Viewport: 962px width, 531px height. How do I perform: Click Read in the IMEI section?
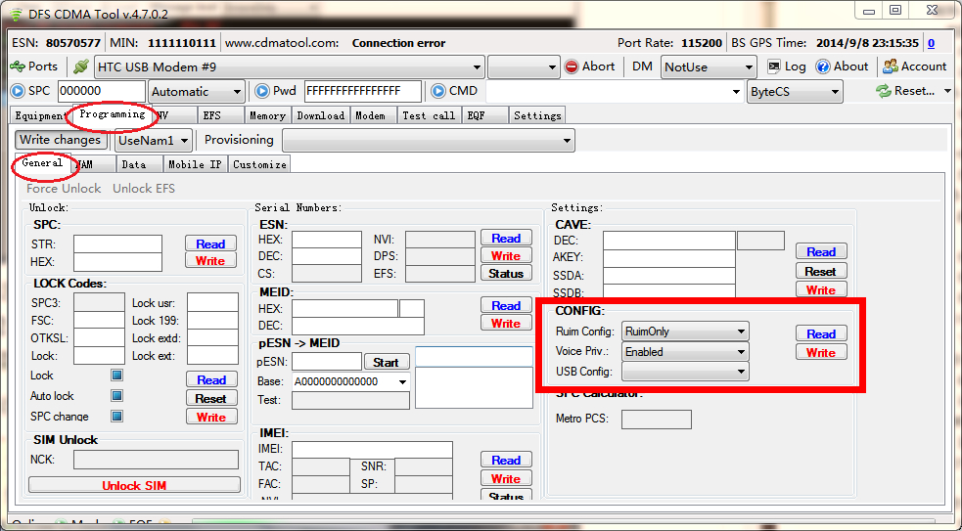(506, 460)
